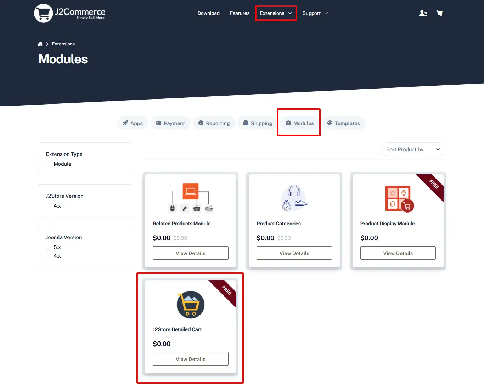Click the $0.00 price of J2Store Detailed Cart

[x=162, y=344]
